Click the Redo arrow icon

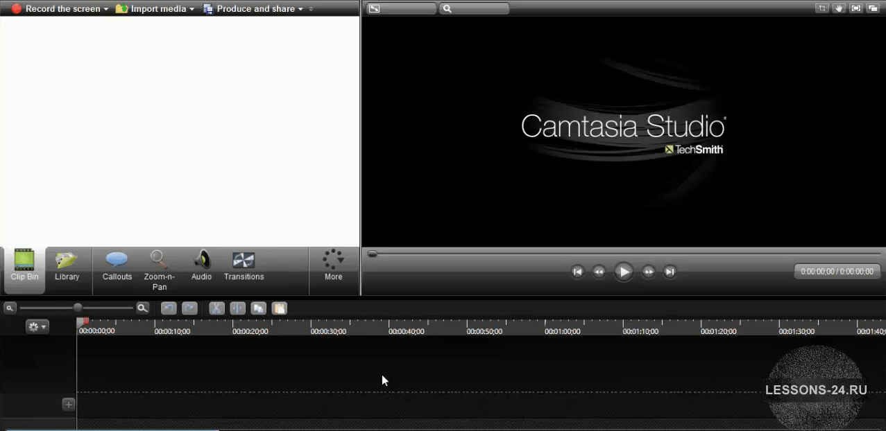click(x=189, y=308)
